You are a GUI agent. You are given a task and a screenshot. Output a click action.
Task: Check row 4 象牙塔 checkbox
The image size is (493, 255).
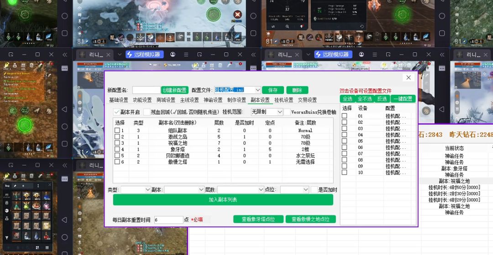pyautogui.click(x=117, y=149)
